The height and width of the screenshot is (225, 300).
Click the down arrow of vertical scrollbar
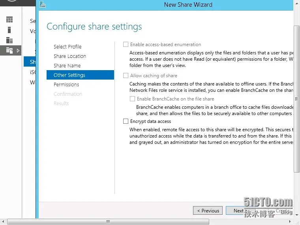pos(297,215)
